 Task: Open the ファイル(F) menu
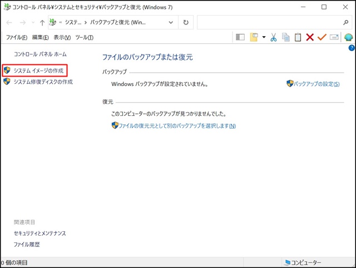click(17, 37)
